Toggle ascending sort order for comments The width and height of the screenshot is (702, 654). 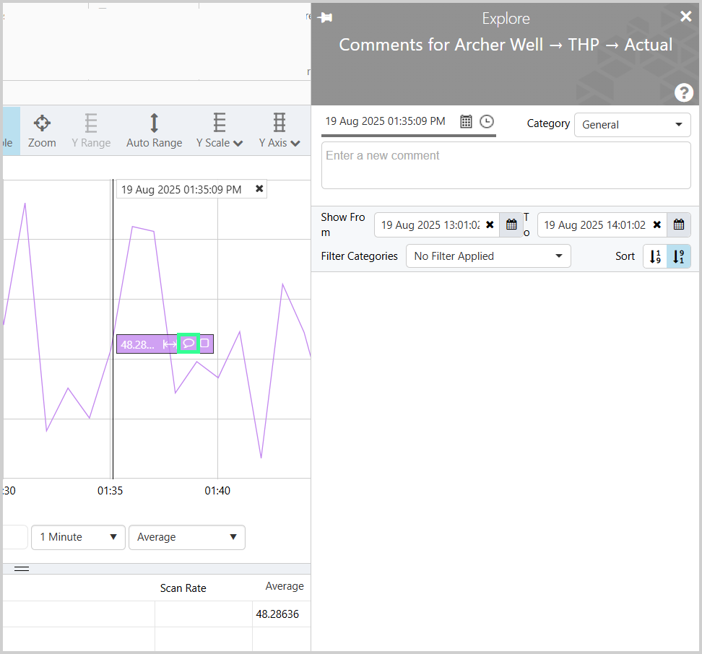pyautogui.click(x=655, y=256)
